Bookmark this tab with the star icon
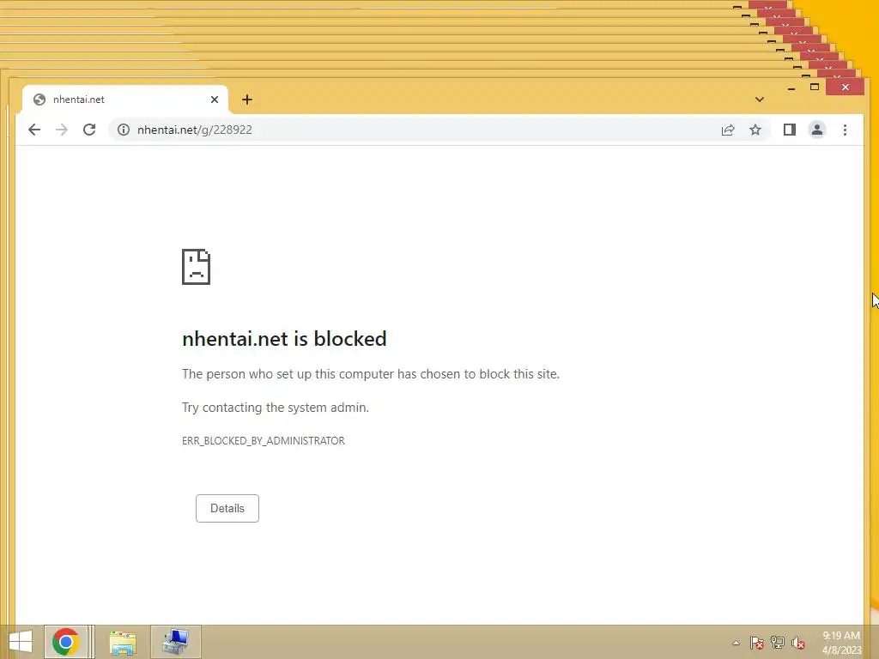 coord(755,130)
